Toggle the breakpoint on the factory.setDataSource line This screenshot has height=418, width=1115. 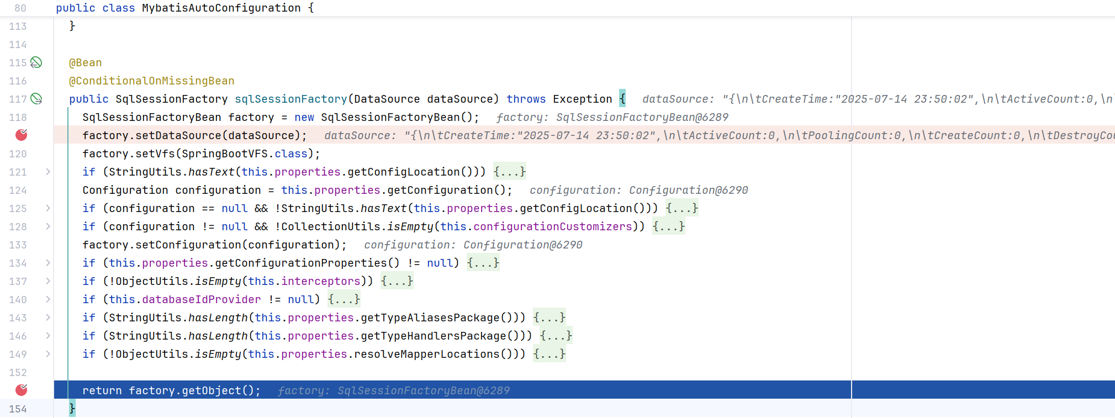22,135
